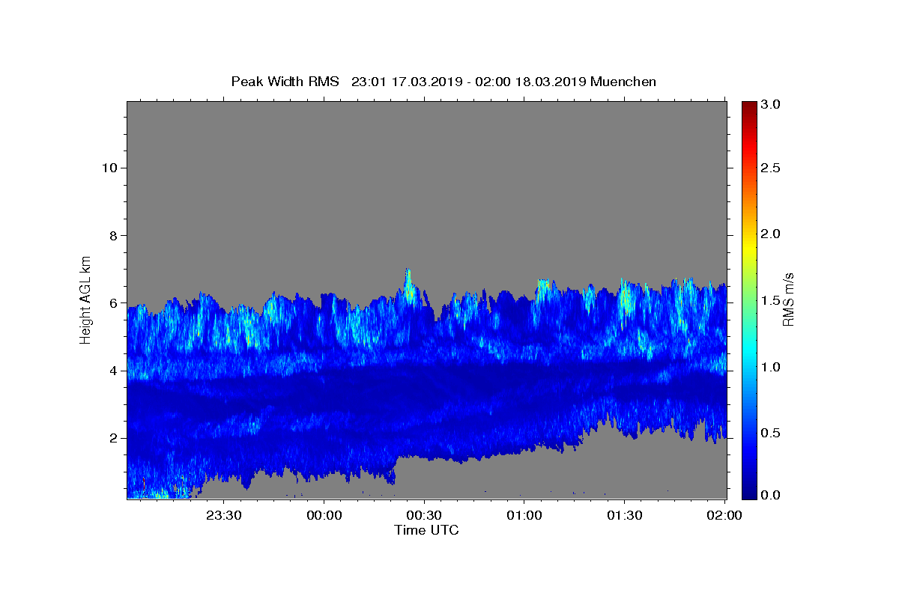
Task: Click the 02:00 time tick label
Action: click(724, 515)
